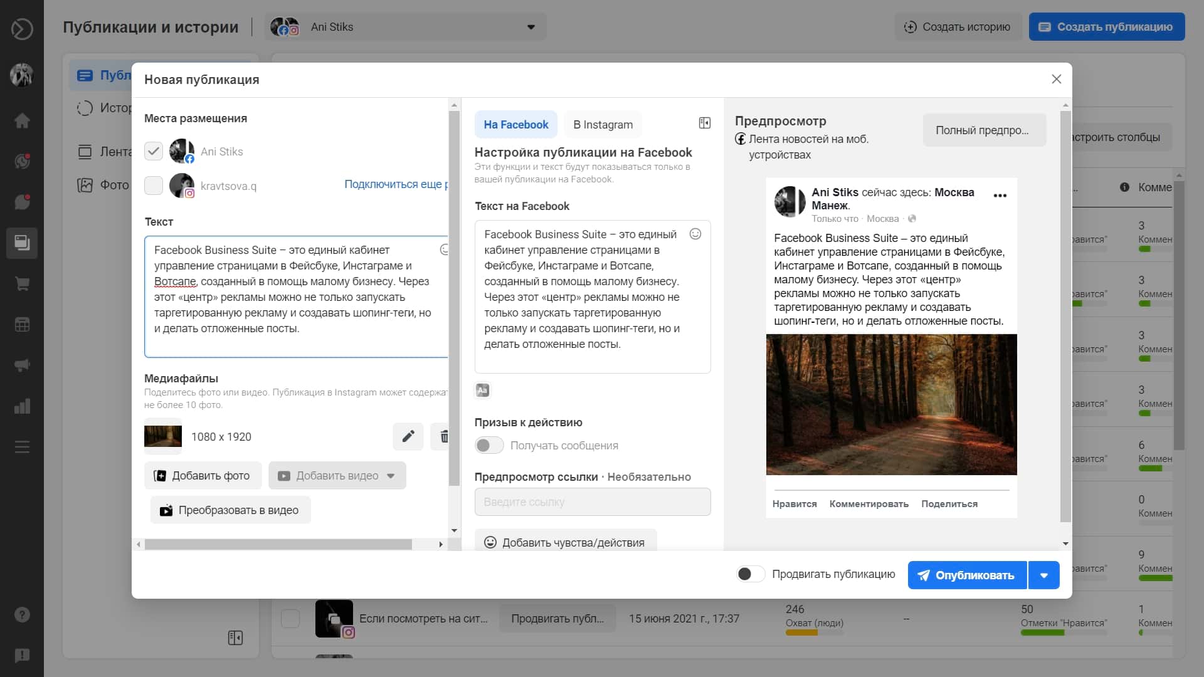Click up arrow of the left panel scrollbar
Image resolution: width=1204 pixels, height=677 pixels.
454,105
